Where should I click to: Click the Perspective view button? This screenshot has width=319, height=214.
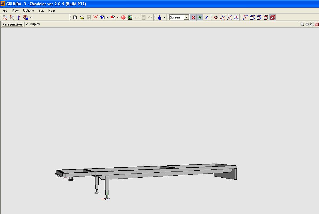tap(12, 24)
